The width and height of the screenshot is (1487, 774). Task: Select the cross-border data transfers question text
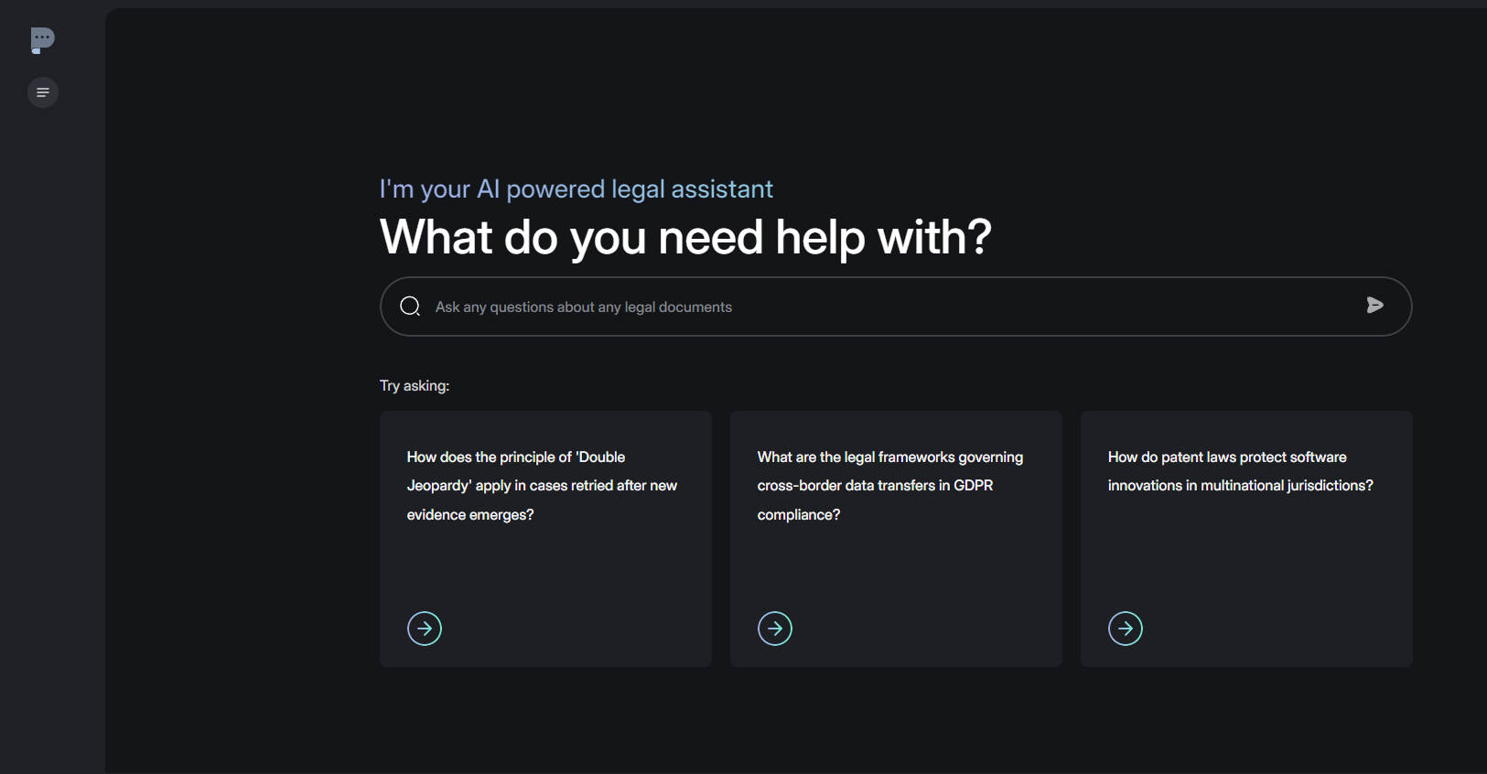point(889,486)
